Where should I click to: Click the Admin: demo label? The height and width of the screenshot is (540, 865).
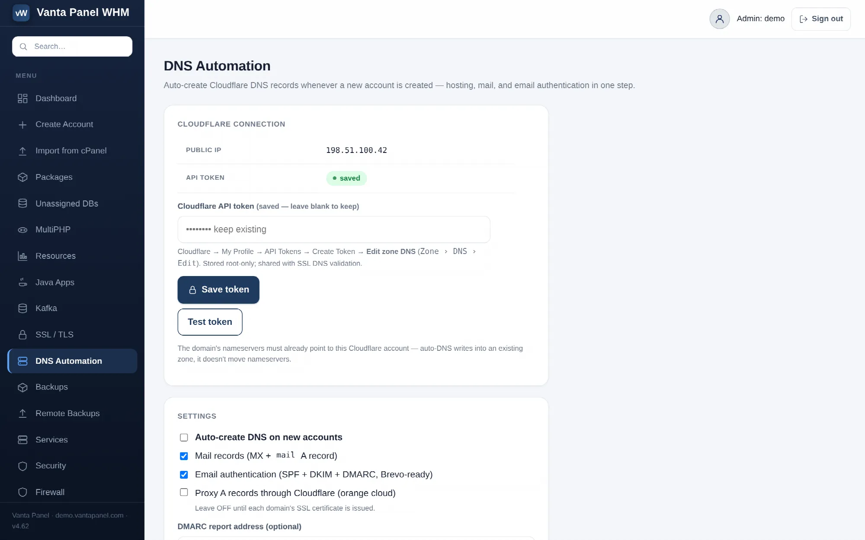761,19
